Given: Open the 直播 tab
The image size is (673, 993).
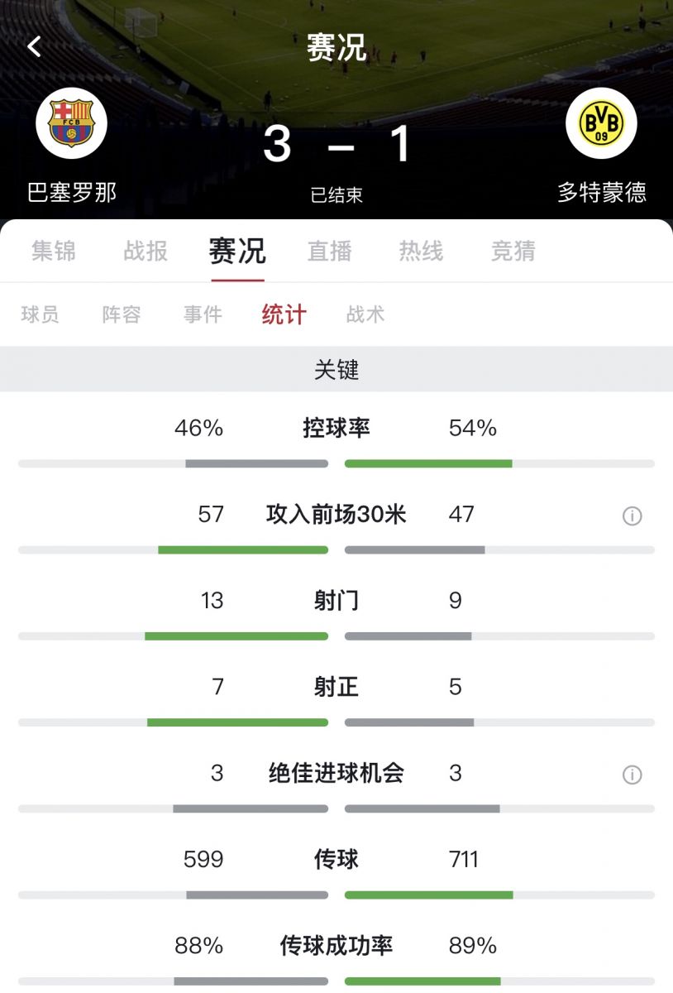Looking at the screenshot, I should coord(330,251).
